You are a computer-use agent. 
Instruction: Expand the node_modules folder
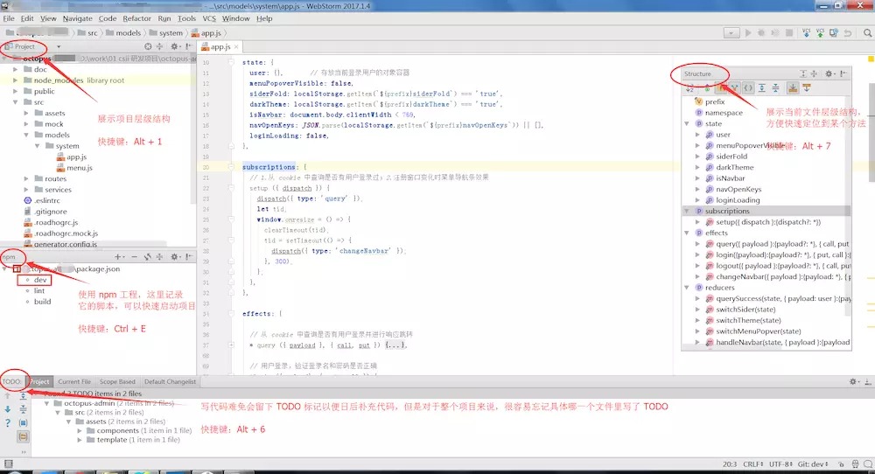tap(16, 80)
